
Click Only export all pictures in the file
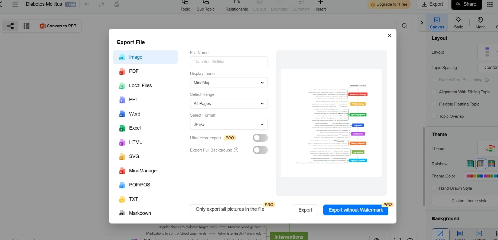tap(230, 209)
